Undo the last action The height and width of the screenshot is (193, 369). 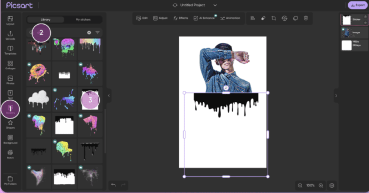click(113, 185)
